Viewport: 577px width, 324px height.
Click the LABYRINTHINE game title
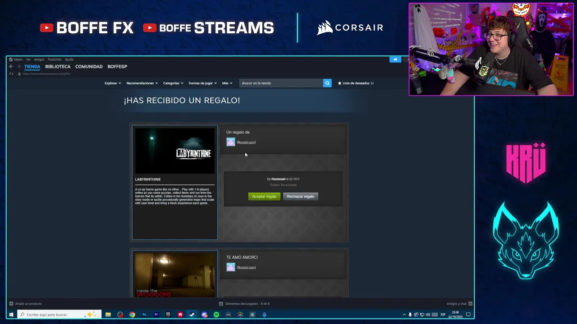148,180
